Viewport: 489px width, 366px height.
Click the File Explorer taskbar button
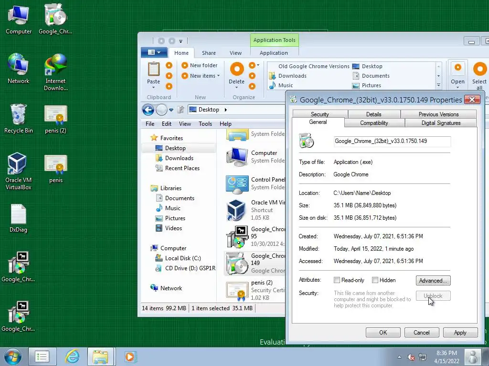[100, 356]
